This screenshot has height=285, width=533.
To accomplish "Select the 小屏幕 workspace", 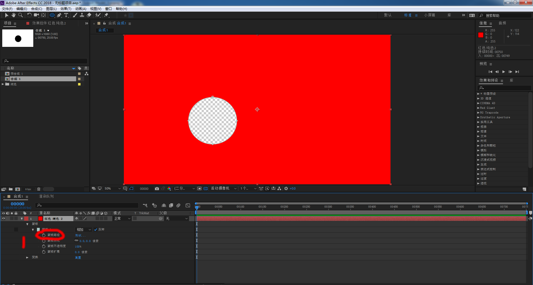I will point(430,15).
